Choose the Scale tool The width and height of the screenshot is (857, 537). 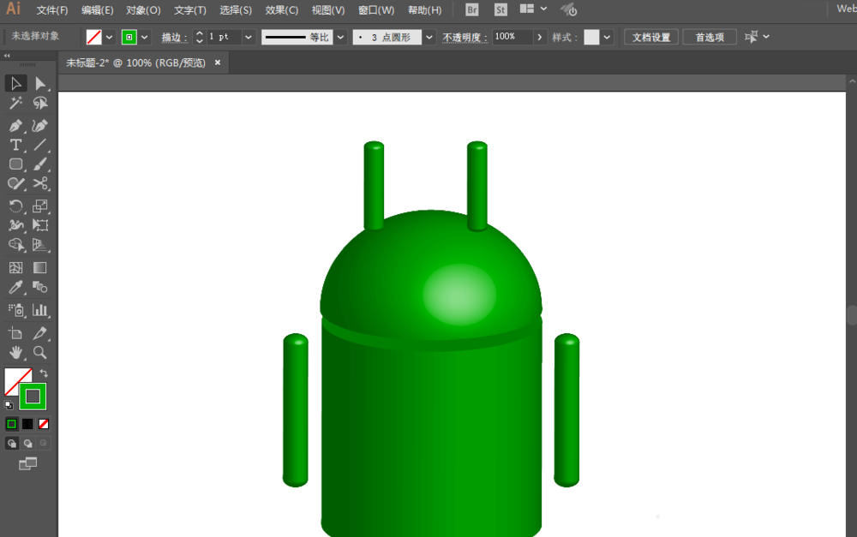40,206
